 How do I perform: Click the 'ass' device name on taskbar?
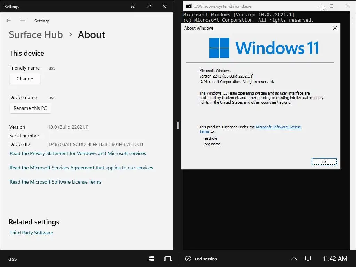[13, 259]
